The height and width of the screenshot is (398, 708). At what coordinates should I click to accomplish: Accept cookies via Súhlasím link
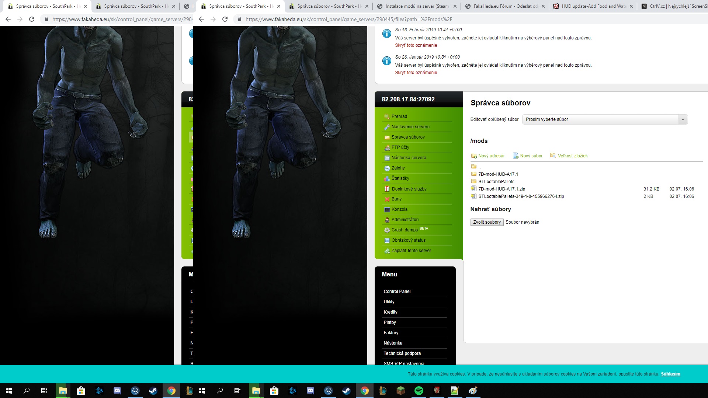[x=670, y=374]
